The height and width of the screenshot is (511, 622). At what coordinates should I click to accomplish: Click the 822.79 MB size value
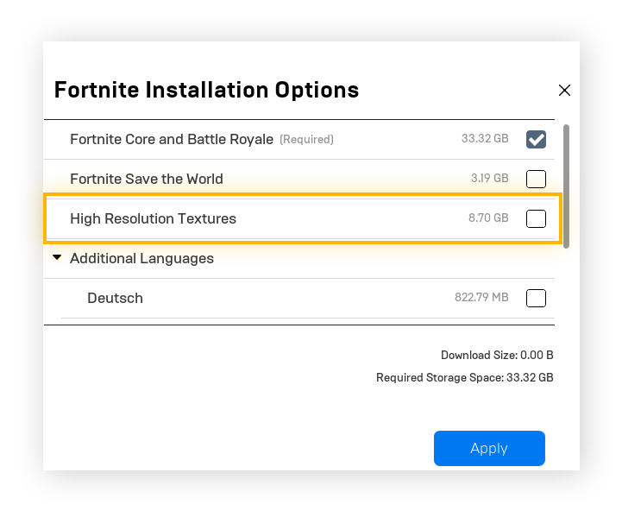pyautogui.click(x=481, y=298)
